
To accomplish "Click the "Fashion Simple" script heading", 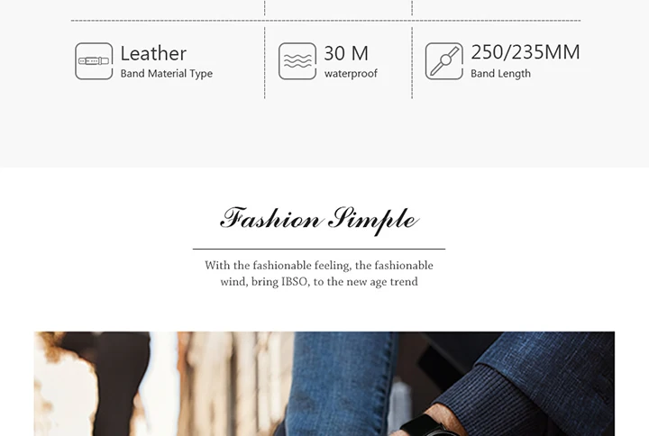I will pos(319,220).
